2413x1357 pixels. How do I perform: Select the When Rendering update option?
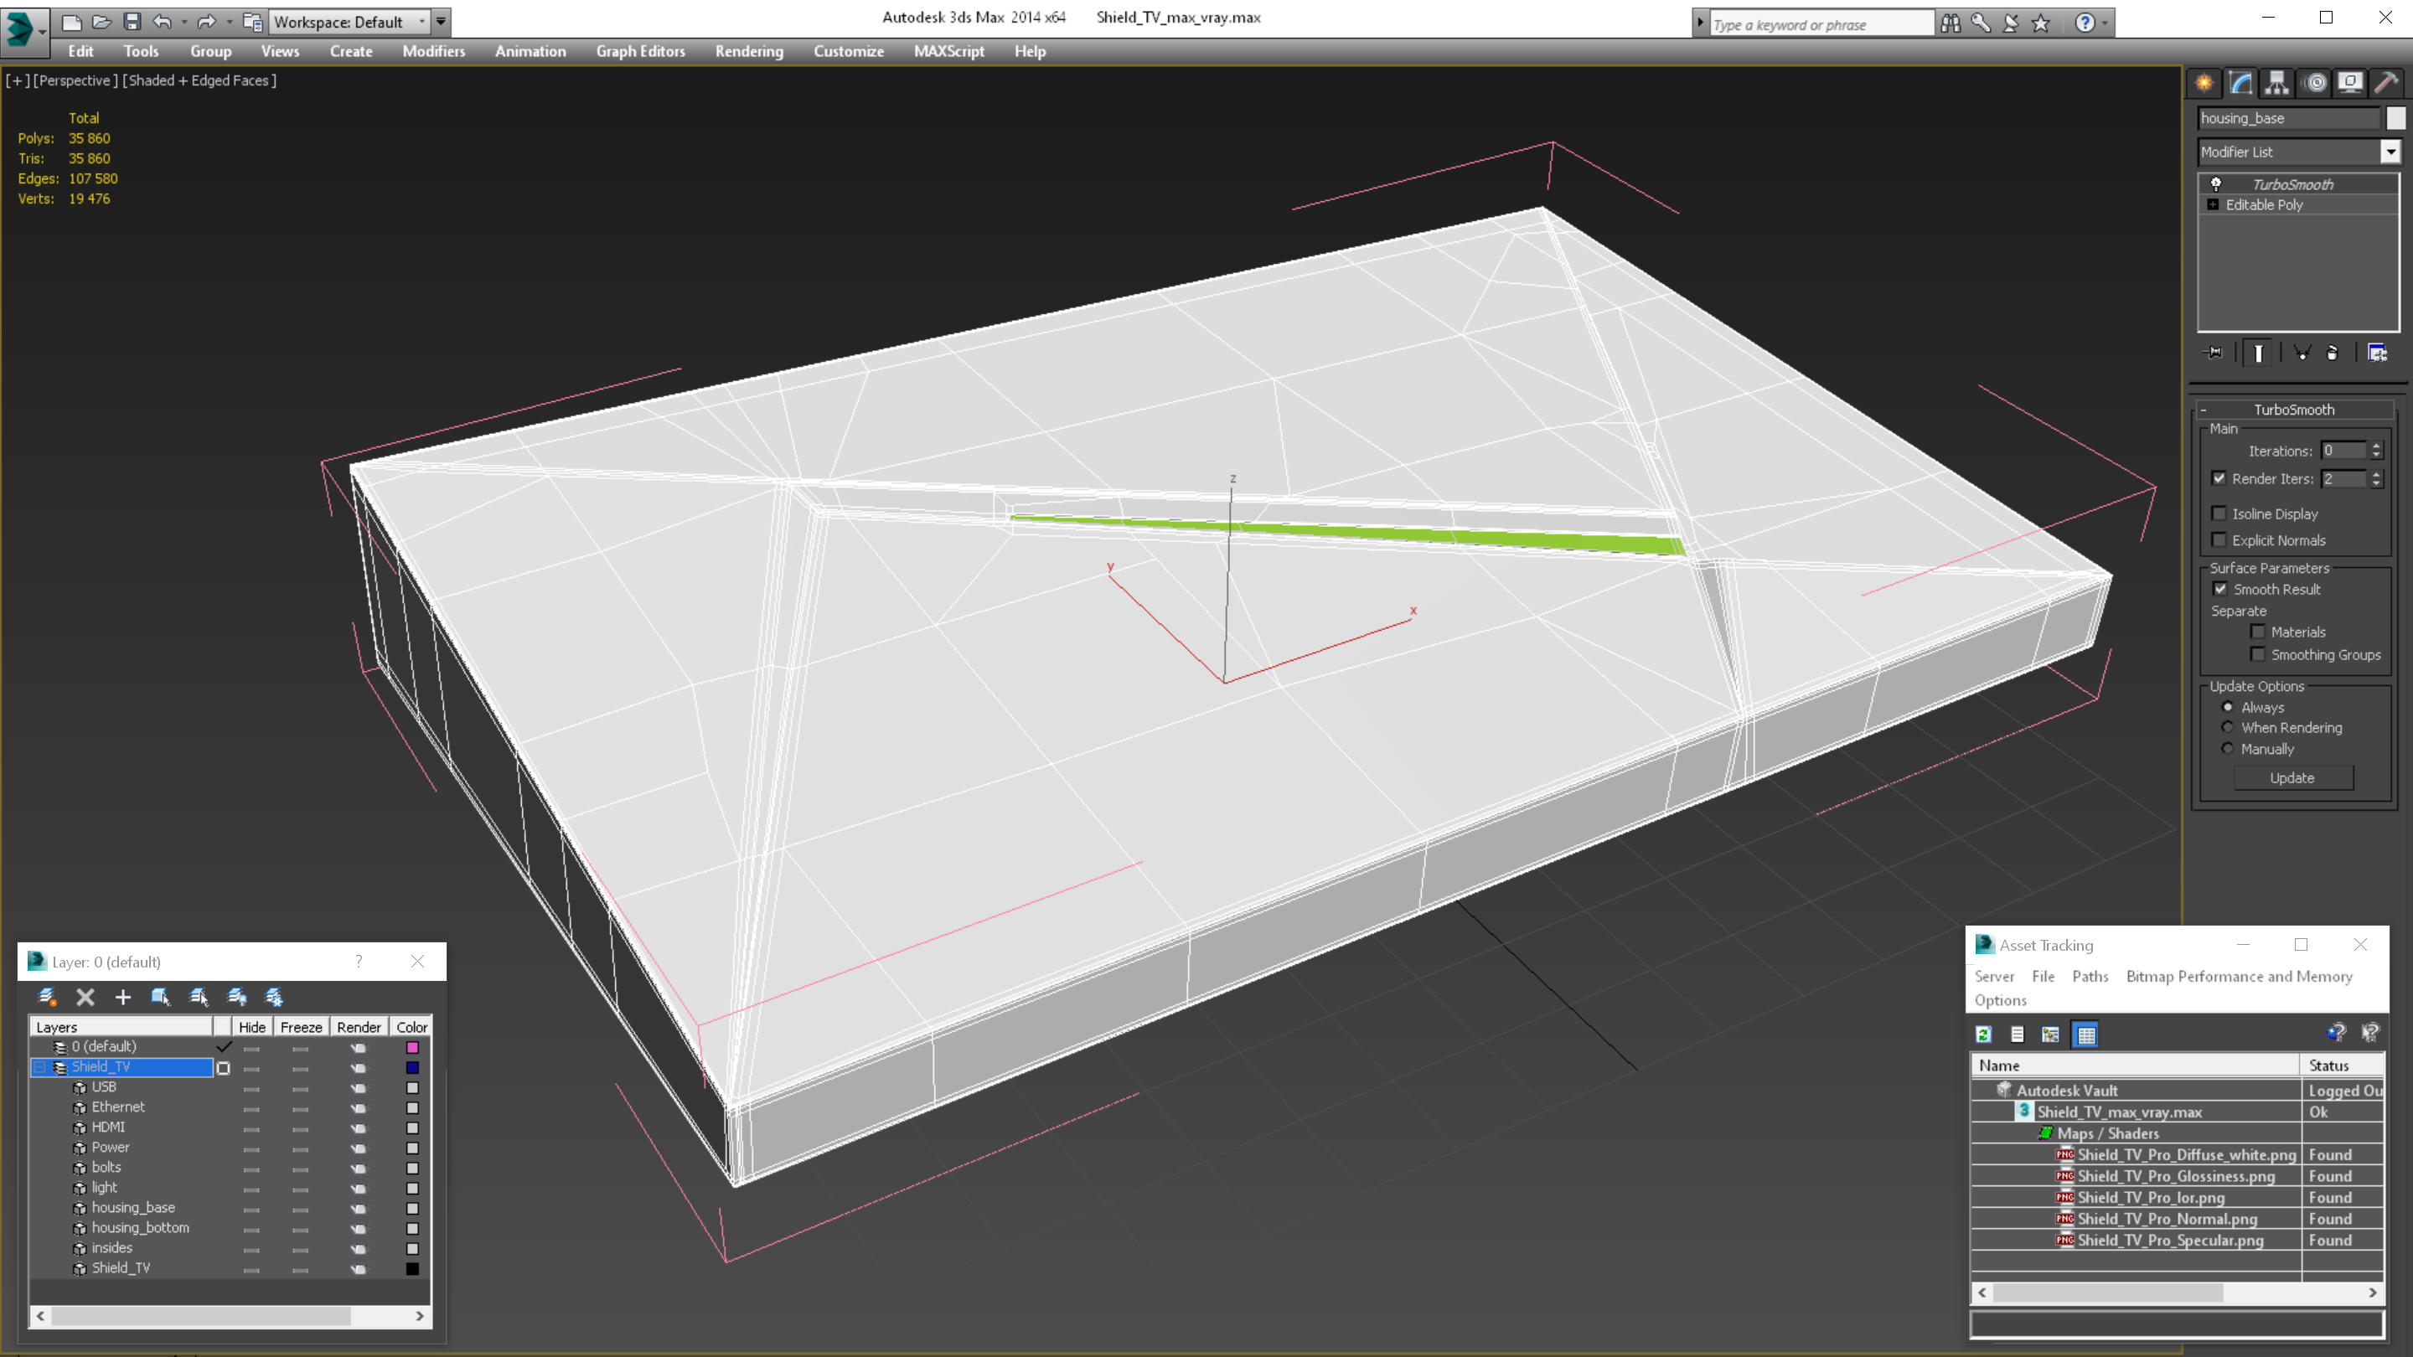[x=2228, y=728]
